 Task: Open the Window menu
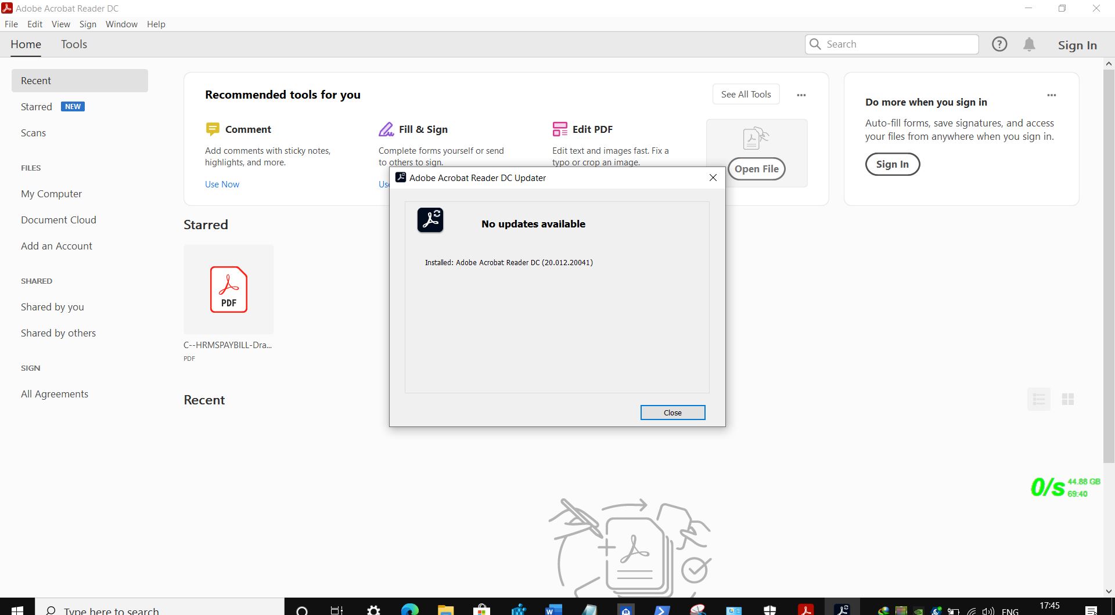click(x=121, y=24)
